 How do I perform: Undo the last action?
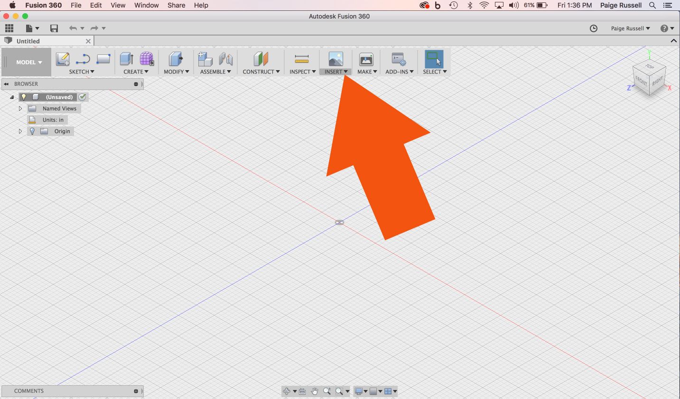pyautogui.click(x=73, y=28)
